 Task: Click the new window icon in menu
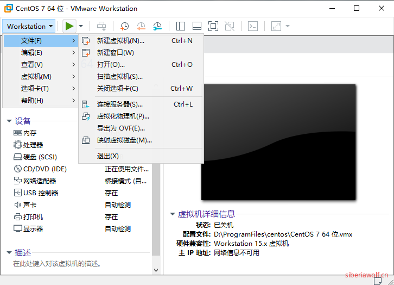click(86, 53)
